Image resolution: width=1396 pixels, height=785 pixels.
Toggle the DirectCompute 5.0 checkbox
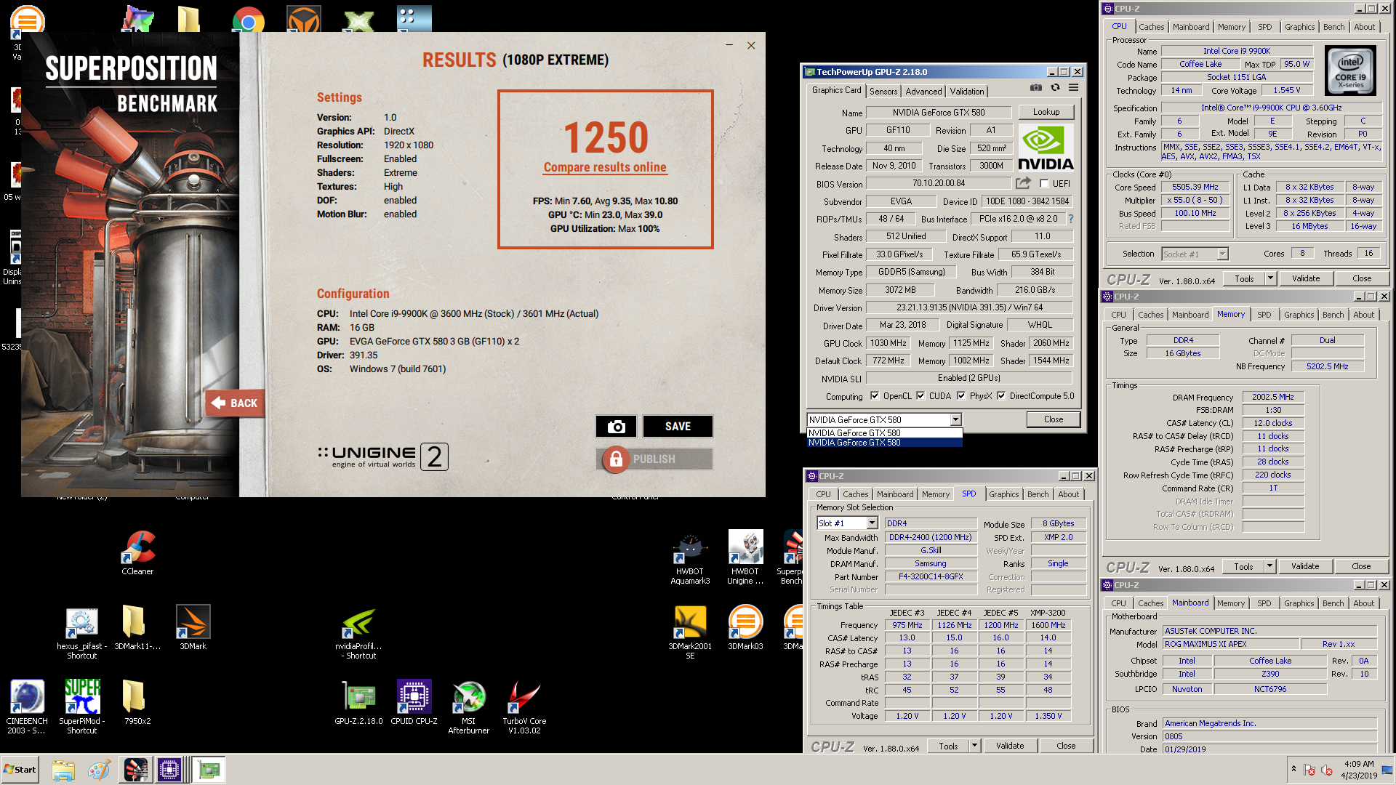point(1001,396)
